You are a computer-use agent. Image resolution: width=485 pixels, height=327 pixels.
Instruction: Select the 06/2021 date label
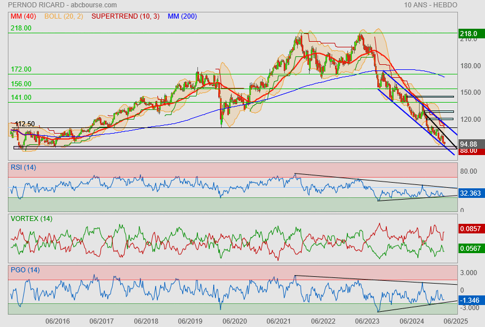(279, 321)
